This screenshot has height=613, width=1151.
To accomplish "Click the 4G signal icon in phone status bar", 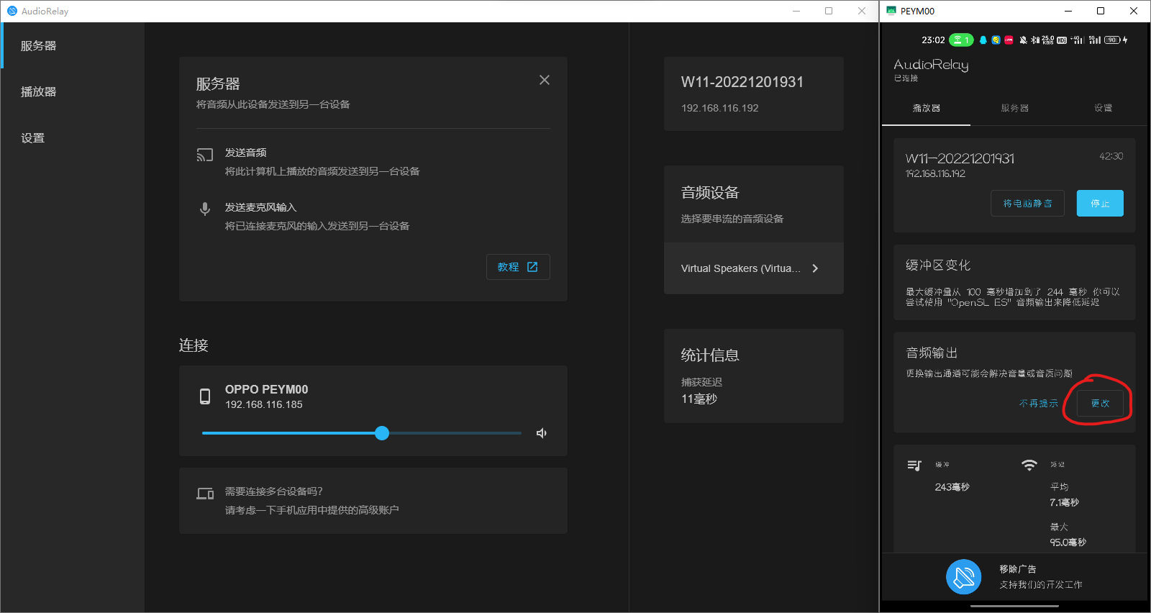I will 1077,40.
